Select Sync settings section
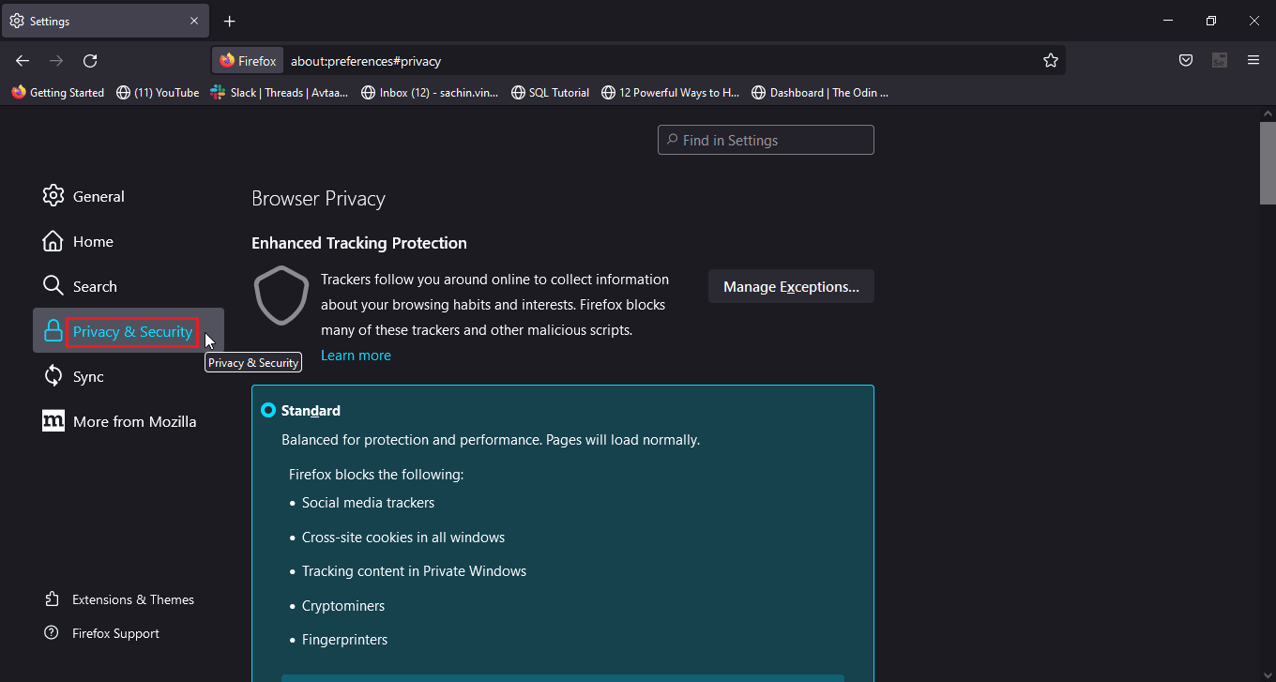 click(87, 376)
